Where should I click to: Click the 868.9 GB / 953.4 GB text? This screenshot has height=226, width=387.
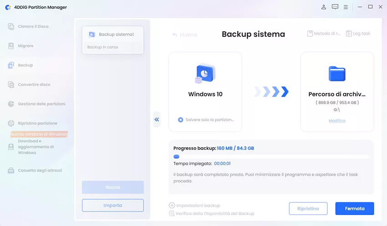pos(337,103)
